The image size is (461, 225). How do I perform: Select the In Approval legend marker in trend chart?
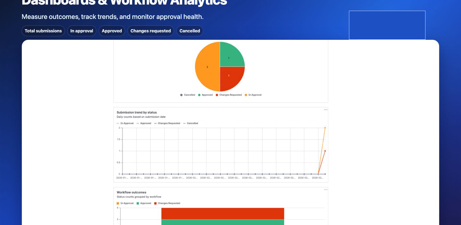click(x=118, y=123)
